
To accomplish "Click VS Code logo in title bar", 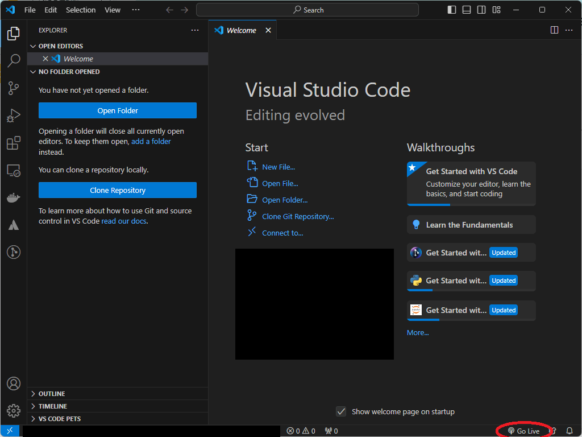I will [x=10, y=10].
